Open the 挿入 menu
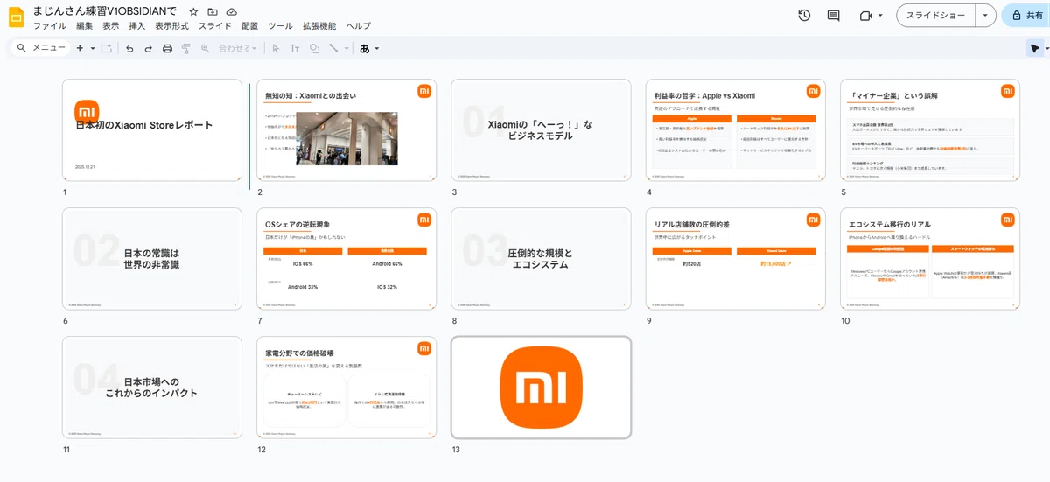 pos(137,26)
